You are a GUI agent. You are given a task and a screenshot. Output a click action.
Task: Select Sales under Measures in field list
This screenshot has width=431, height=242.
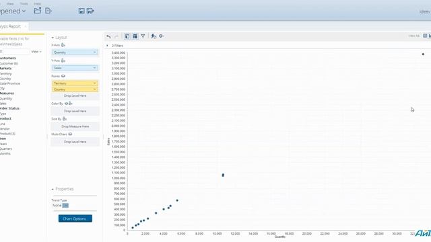pos(3,104)
